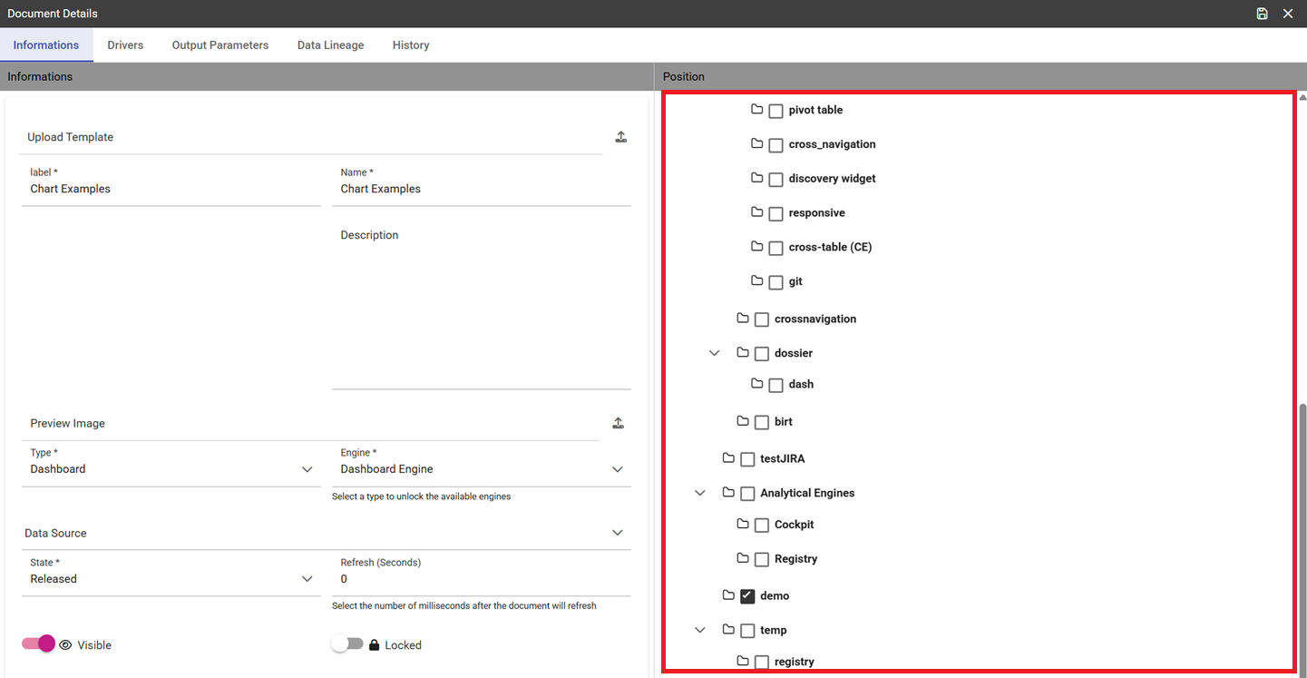Image resolution: width=1307 pixels, height=678 pixels.
Task: Tick the responsive folder checkbox
Action: pyautogui.click(x=775, y=213)
